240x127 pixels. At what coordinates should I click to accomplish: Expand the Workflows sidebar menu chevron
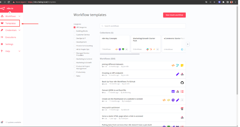click(19, 16)
